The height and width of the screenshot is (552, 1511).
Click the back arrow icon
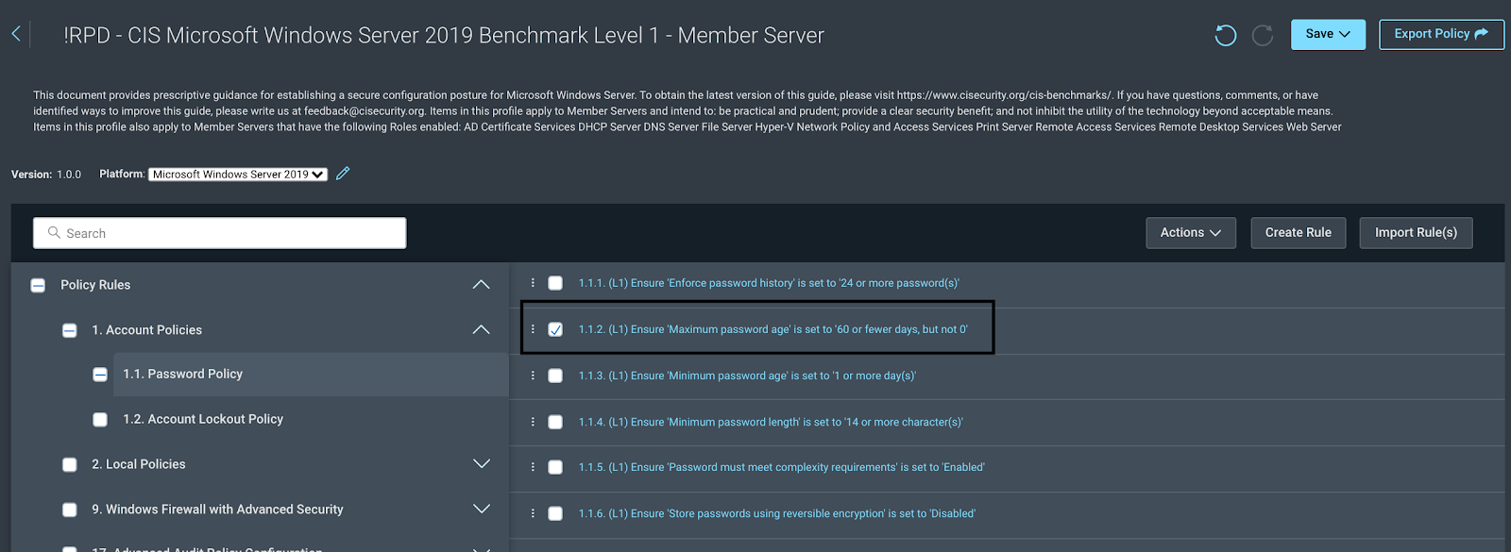[16, 35]
